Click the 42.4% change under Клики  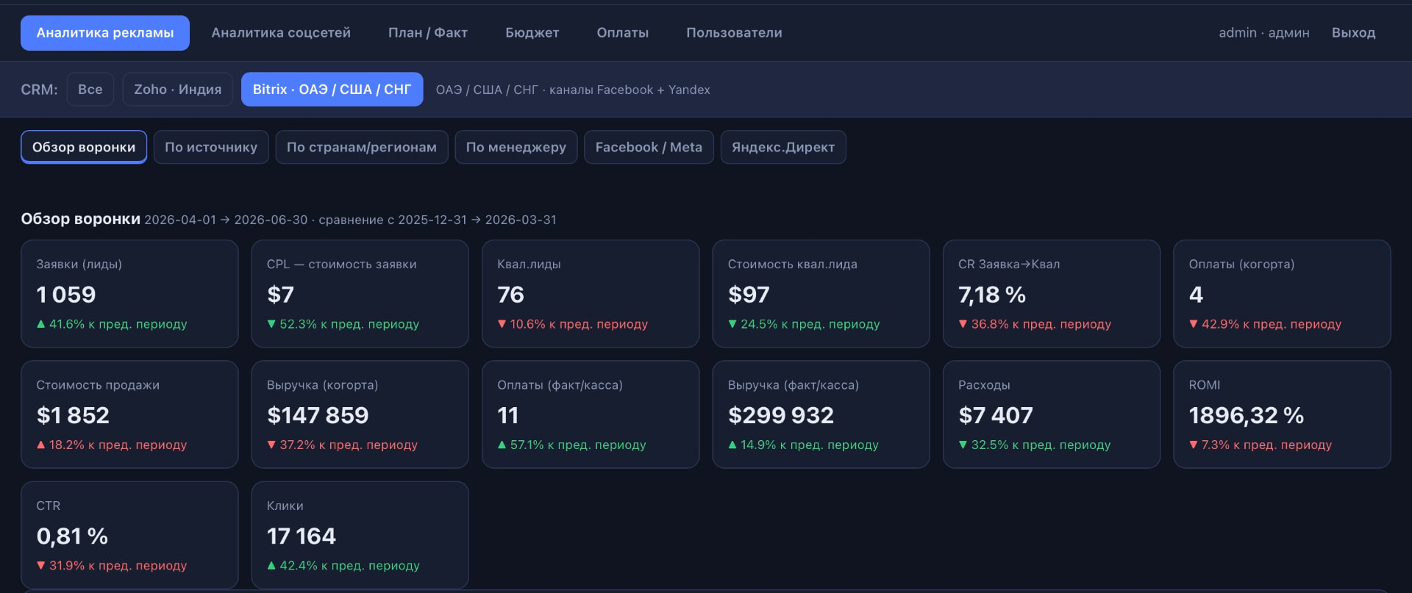click(343, 566)
